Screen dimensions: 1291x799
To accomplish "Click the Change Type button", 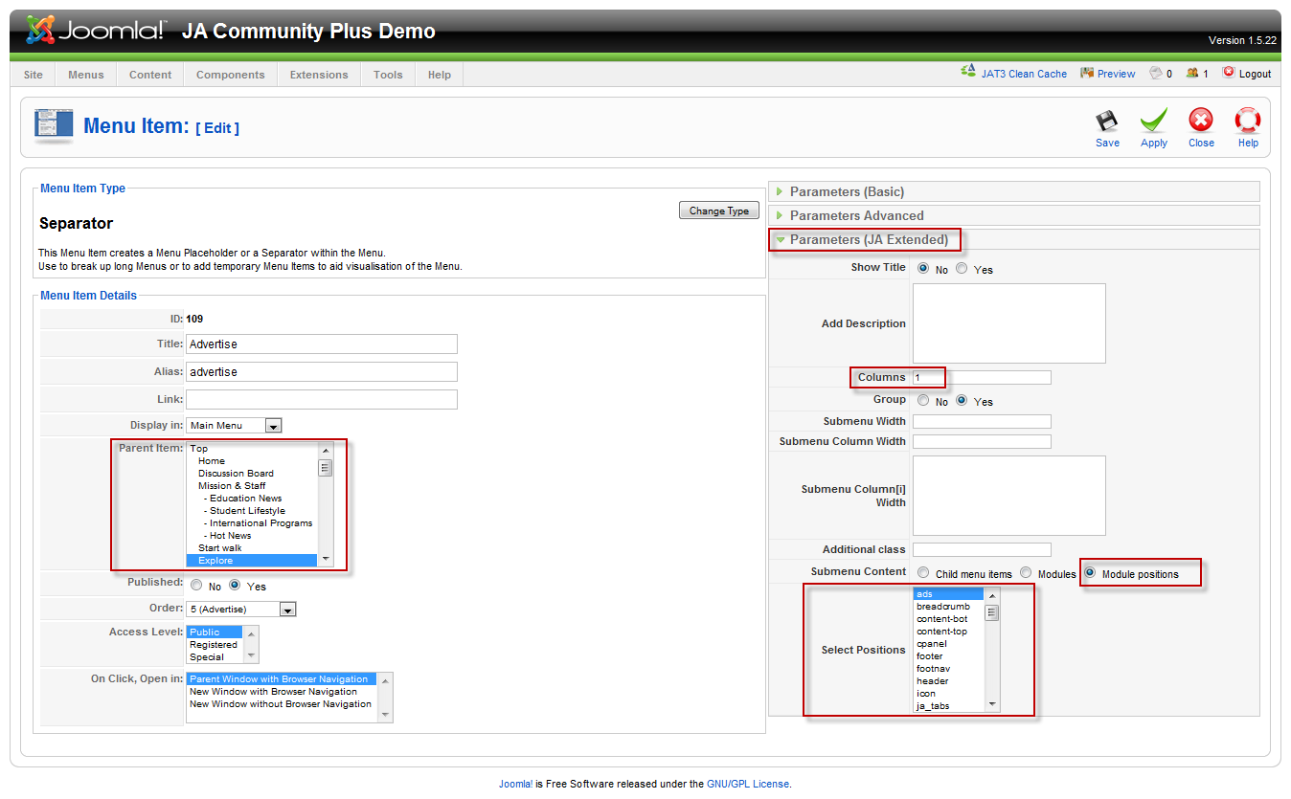I will pyautogui.click(x=718, y=211).
